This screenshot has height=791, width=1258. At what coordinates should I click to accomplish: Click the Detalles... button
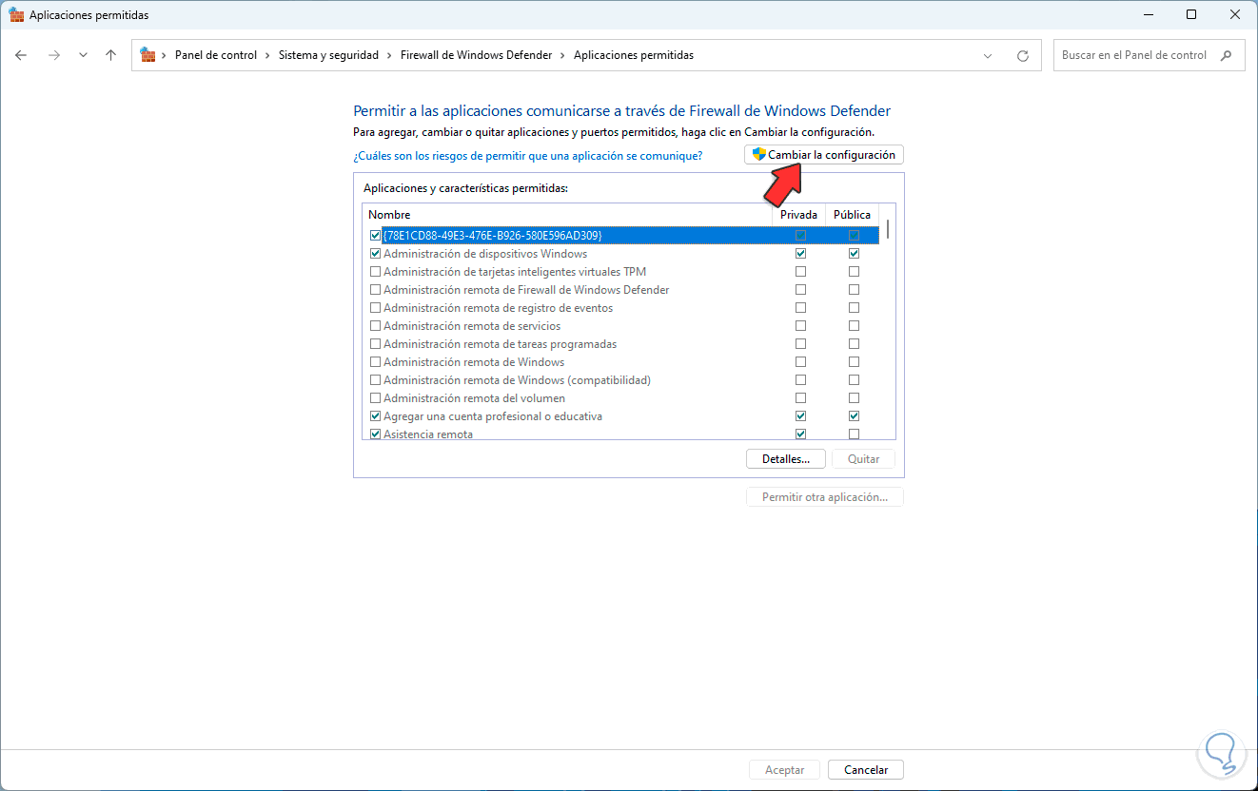click(785, 459)
